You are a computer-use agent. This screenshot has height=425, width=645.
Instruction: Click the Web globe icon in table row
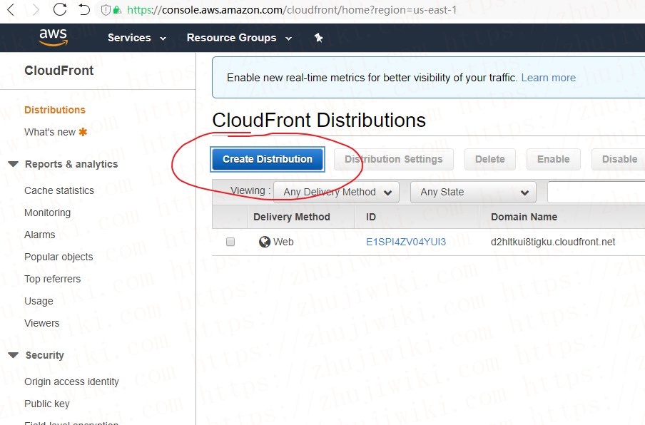coord(265,242)
